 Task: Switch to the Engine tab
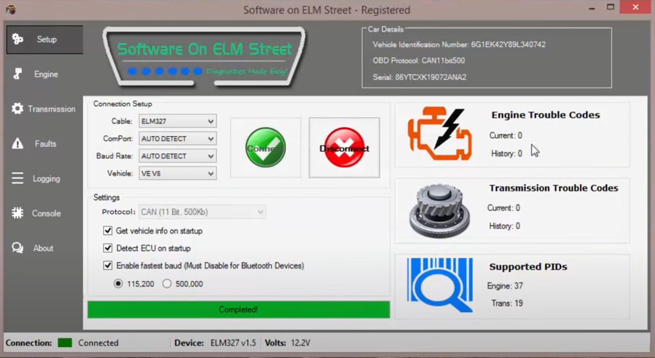(x=45, y=74)
